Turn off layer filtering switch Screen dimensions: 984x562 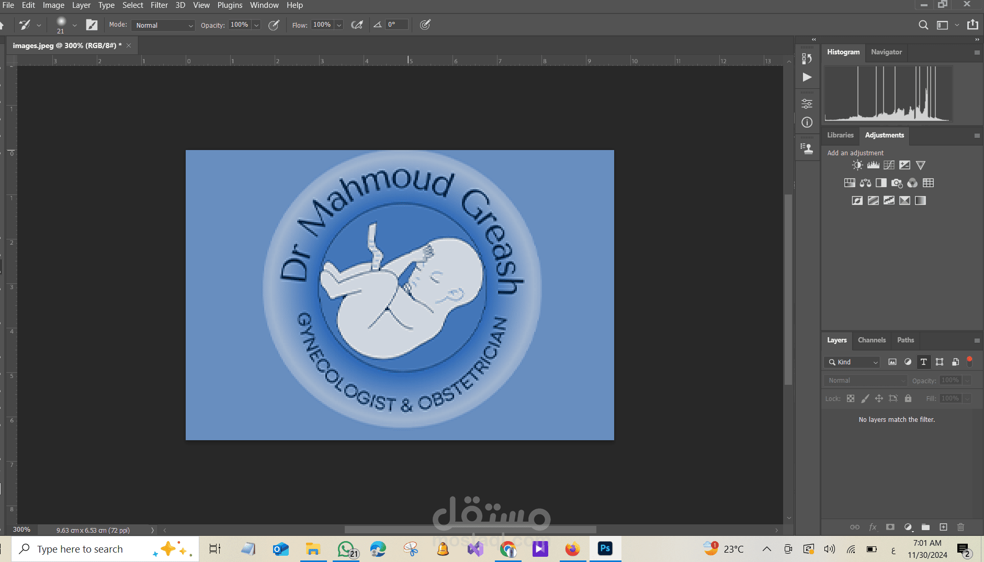click(x=969, y=361)
